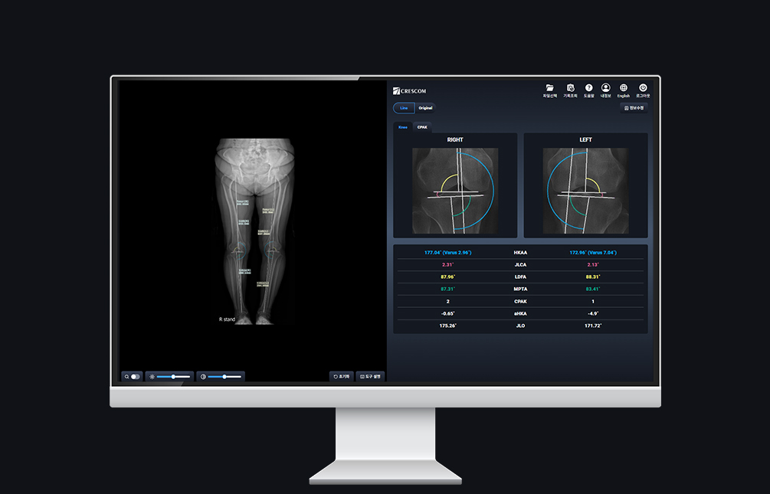The width and height of the screenshot is (770, 494).
Task: Toggle the magnifier zoom switch
Action: point(135,377)
